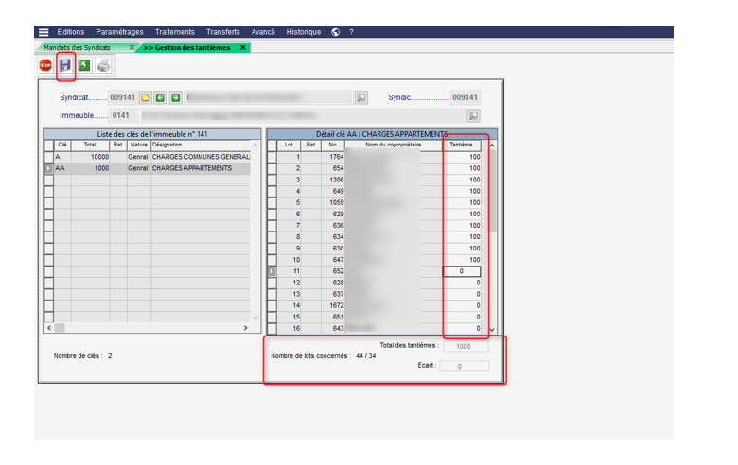Close the Gestion des tantièmes tab
Viewport: 738px width, 465px height.
[x=243, y=47]
